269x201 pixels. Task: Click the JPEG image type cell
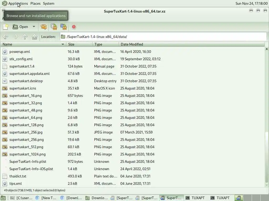[x=103, y=132]
